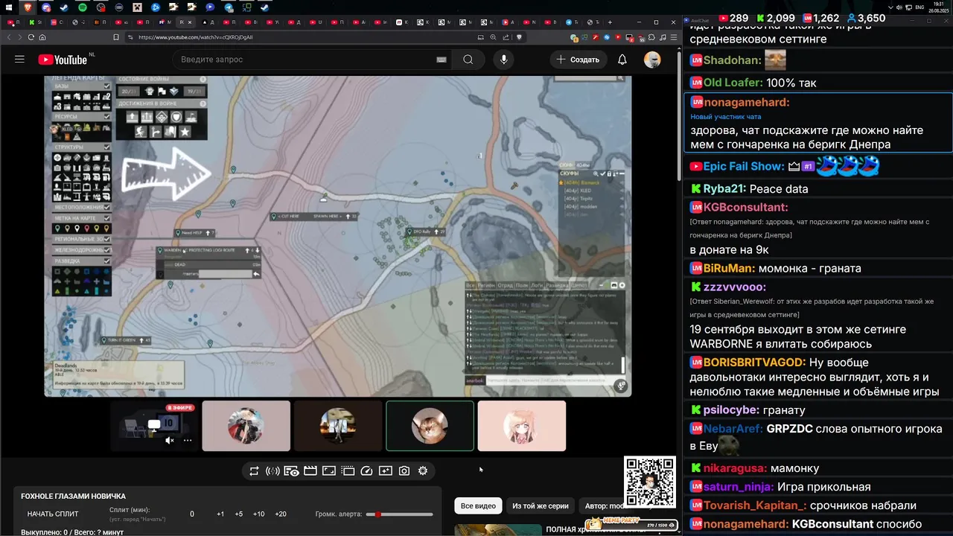The width and height of the screenshot is (953, 536).
Task: Open the browser home page button
Action: tap(42, 37)
